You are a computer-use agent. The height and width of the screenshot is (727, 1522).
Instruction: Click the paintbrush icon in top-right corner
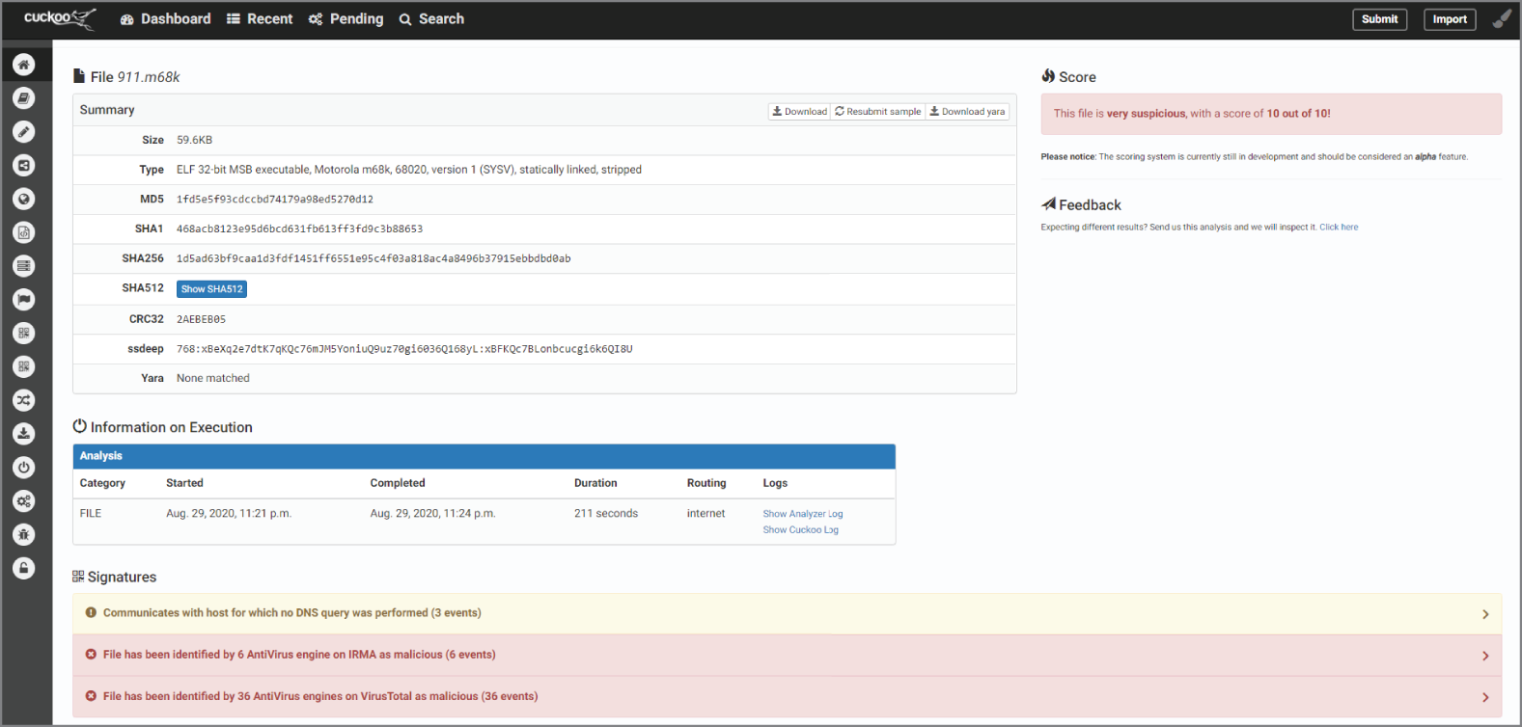pyautogui.click(x=1502, y=19)
